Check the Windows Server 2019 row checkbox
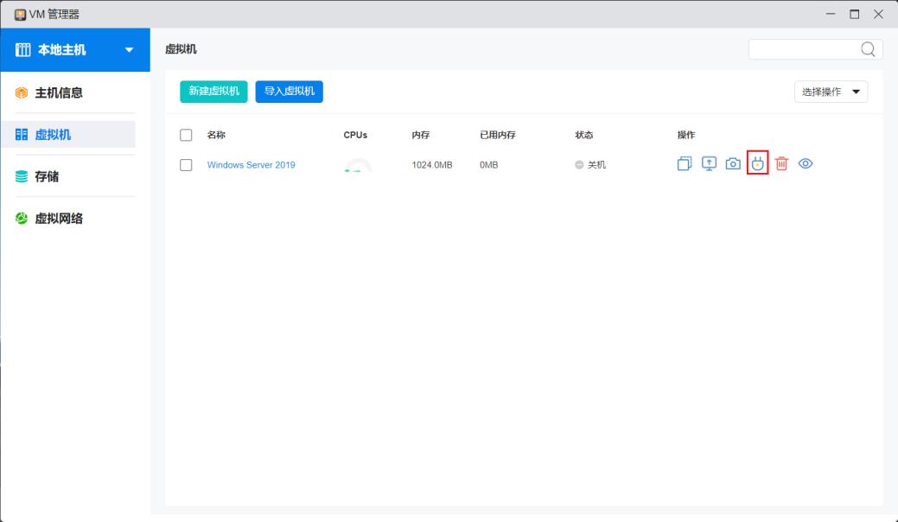The height and width of the screenshot is (522, 898). pyautogui.click(x=186, y=165)
